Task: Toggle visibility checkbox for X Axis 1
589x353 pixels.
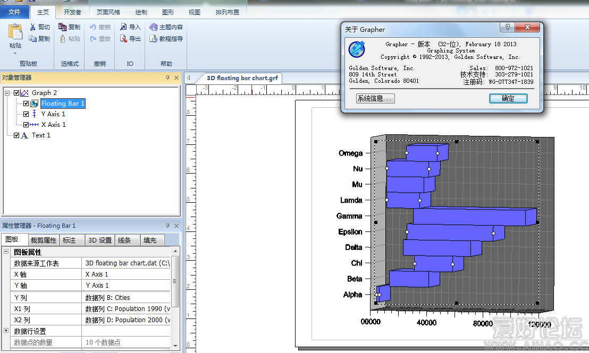Action: coord(26,125)
